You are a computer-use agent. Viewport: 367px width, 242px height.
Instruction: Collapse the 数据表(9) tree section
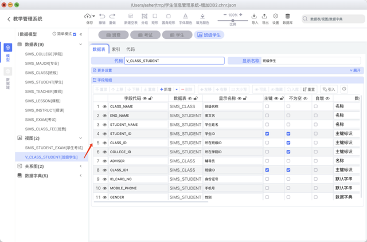click(x=80, y=45)
